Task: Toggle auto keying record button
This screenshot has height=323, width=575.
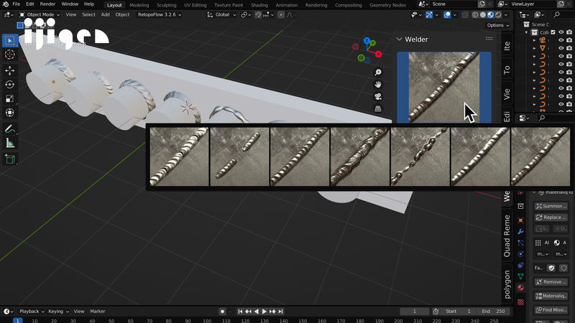Action: (222, 312)
